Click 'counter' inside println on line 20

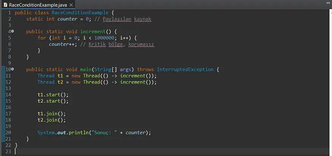tap(135, 133)
